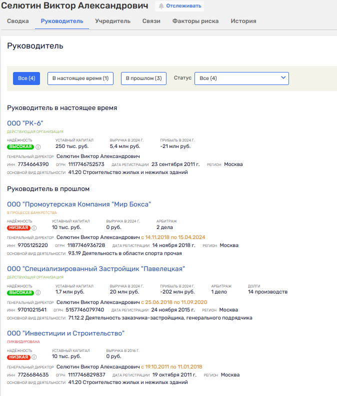Click ВЫСОКАЯ badge of Застройщик "Павелецкая"
This screenshot has width=337, height=396.
tap(20, 292)
